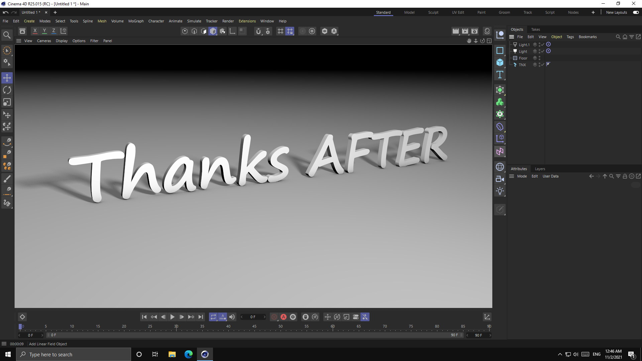Click the User Data button in attributes
Screen dimensions: 642x361
(x=551, y=176)
